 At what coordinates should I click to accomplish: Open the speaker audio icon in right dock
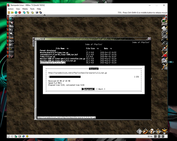point(164,41)
